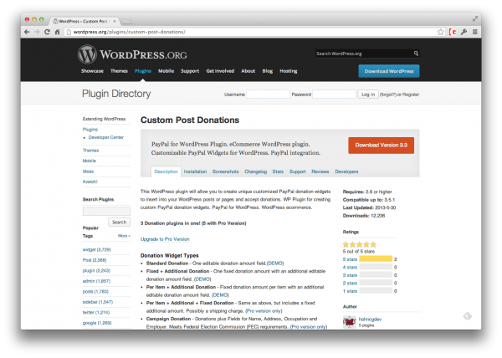Bookmark page with the star icon
The height and width of the screenshot is (358, 502).
pos(441,32)
